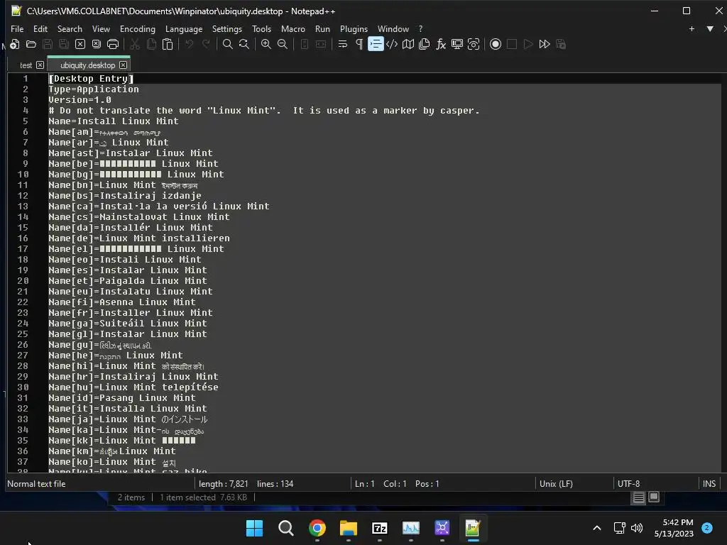Click the UTF-8 encoding status field
Image resolution: width=727 pixels, height=545 pixels.
(629, 484)
